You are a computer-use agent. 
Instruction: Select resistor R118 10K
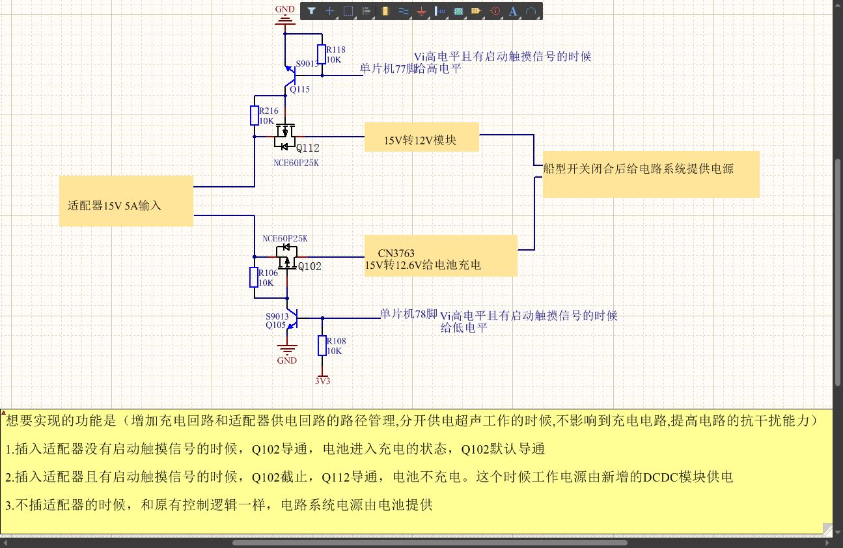(x=321, y=55)
